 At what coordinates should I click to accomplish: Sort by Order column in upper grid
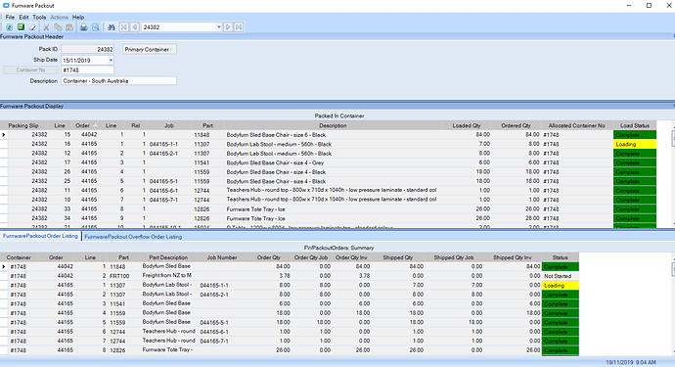tap(85, 126)
